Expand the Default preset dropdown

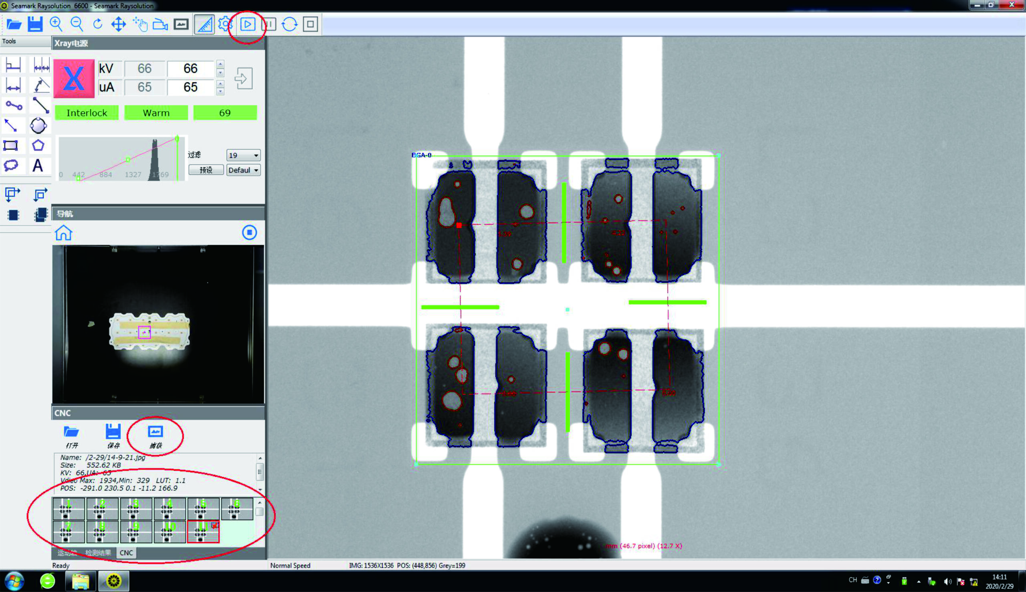(244, 170)
